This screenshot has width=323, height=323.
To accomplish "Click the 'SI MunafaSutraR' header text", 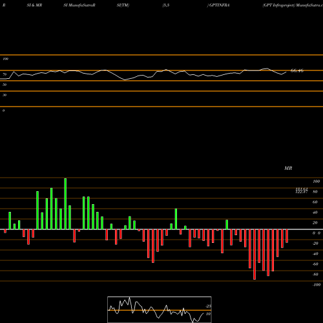I will click(79, 5).
